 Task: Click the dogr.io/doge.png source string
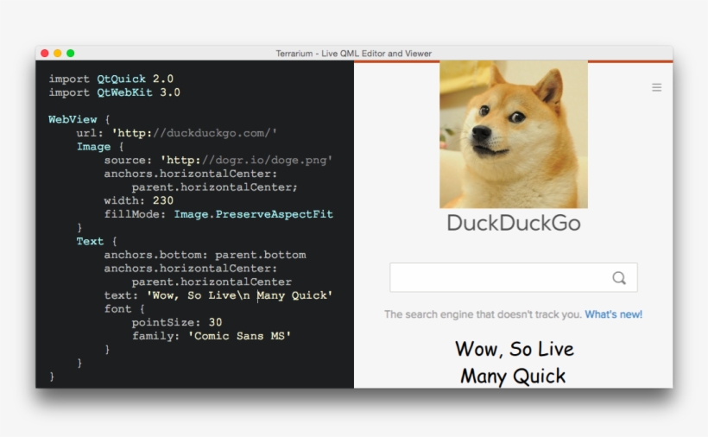[x=247, y=161]
